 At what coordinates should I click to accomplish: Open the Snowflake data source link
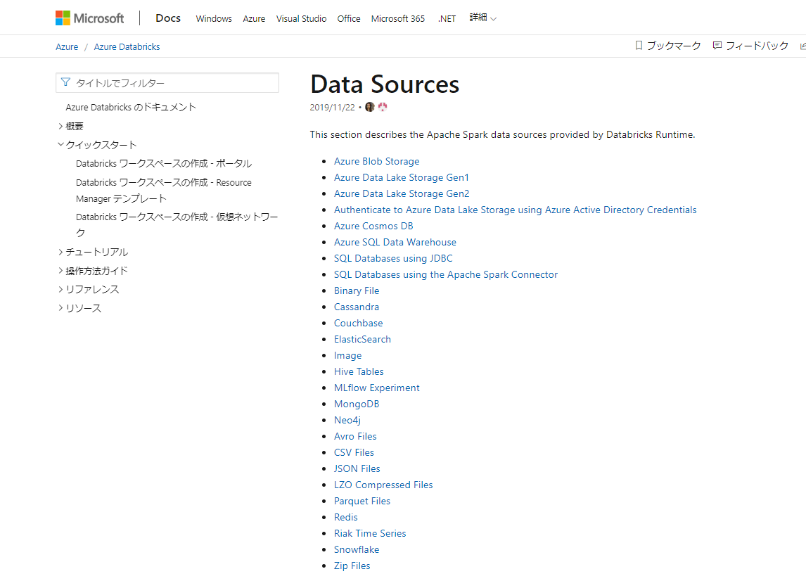[356, 549]
